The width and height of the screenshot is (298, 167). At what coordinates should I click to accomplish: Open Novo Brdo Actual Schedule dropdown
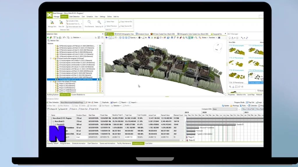(x=72, y=102)
